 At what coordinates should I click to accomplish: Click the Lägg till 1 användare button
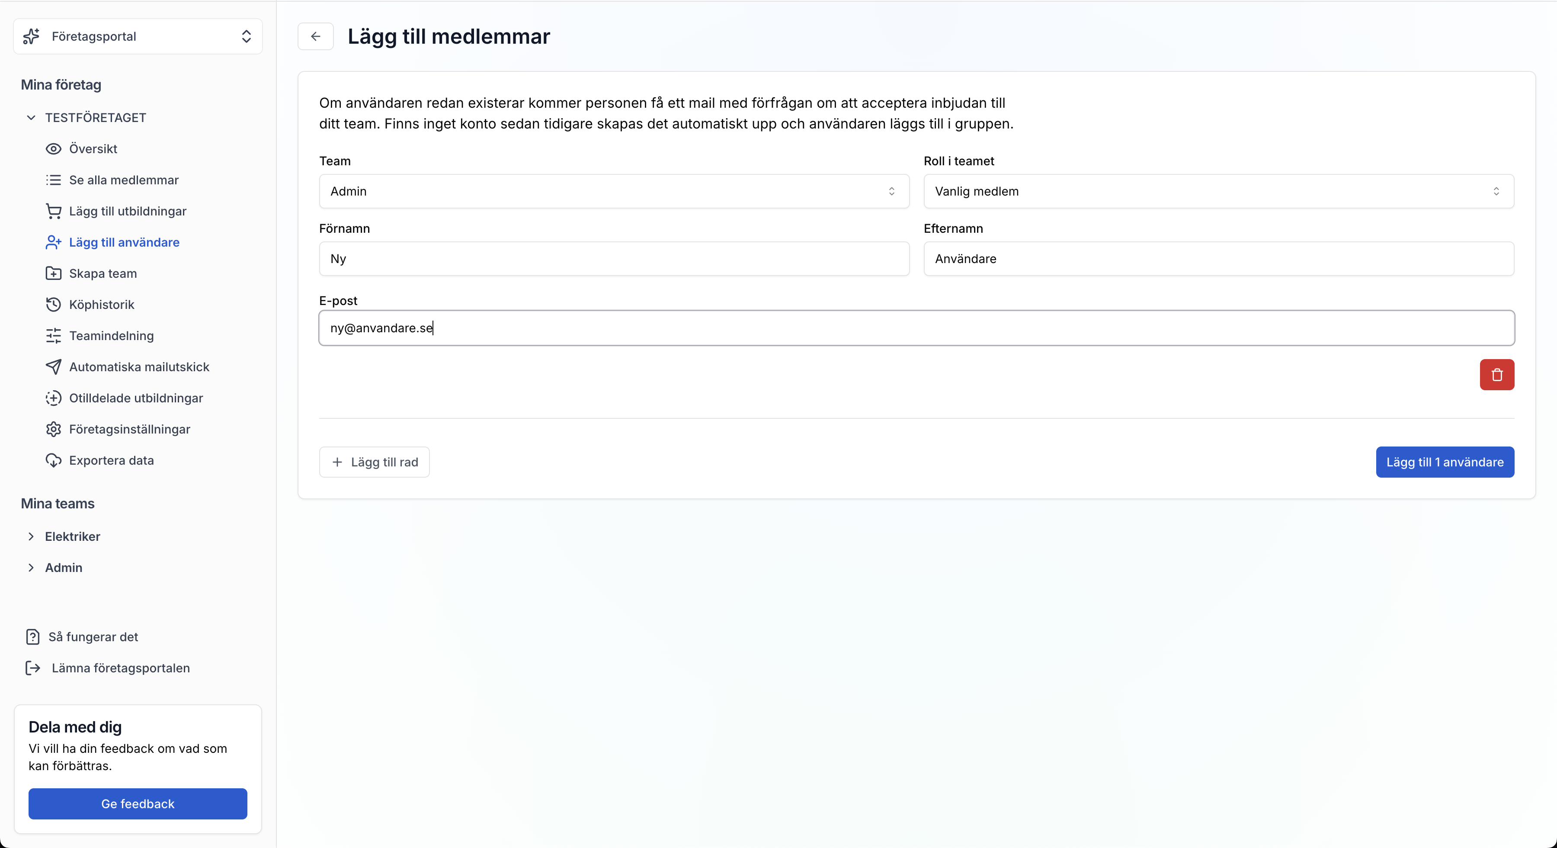[1445, 462]
